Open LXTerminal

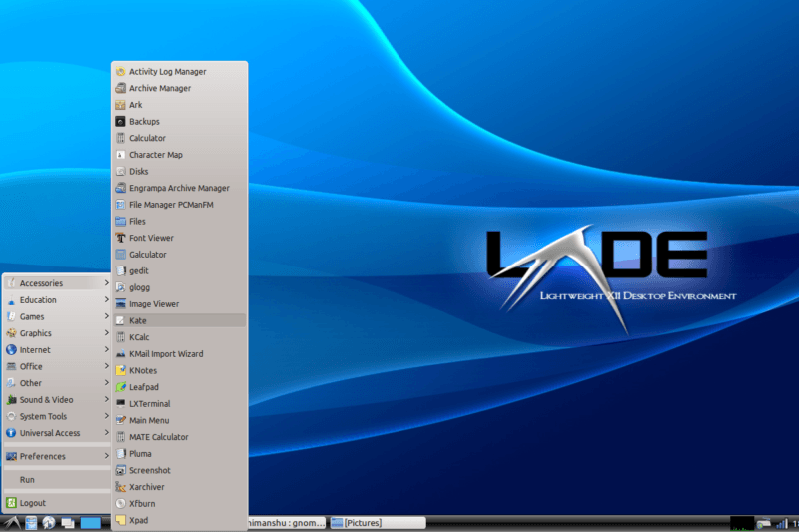tap(179, 404)
